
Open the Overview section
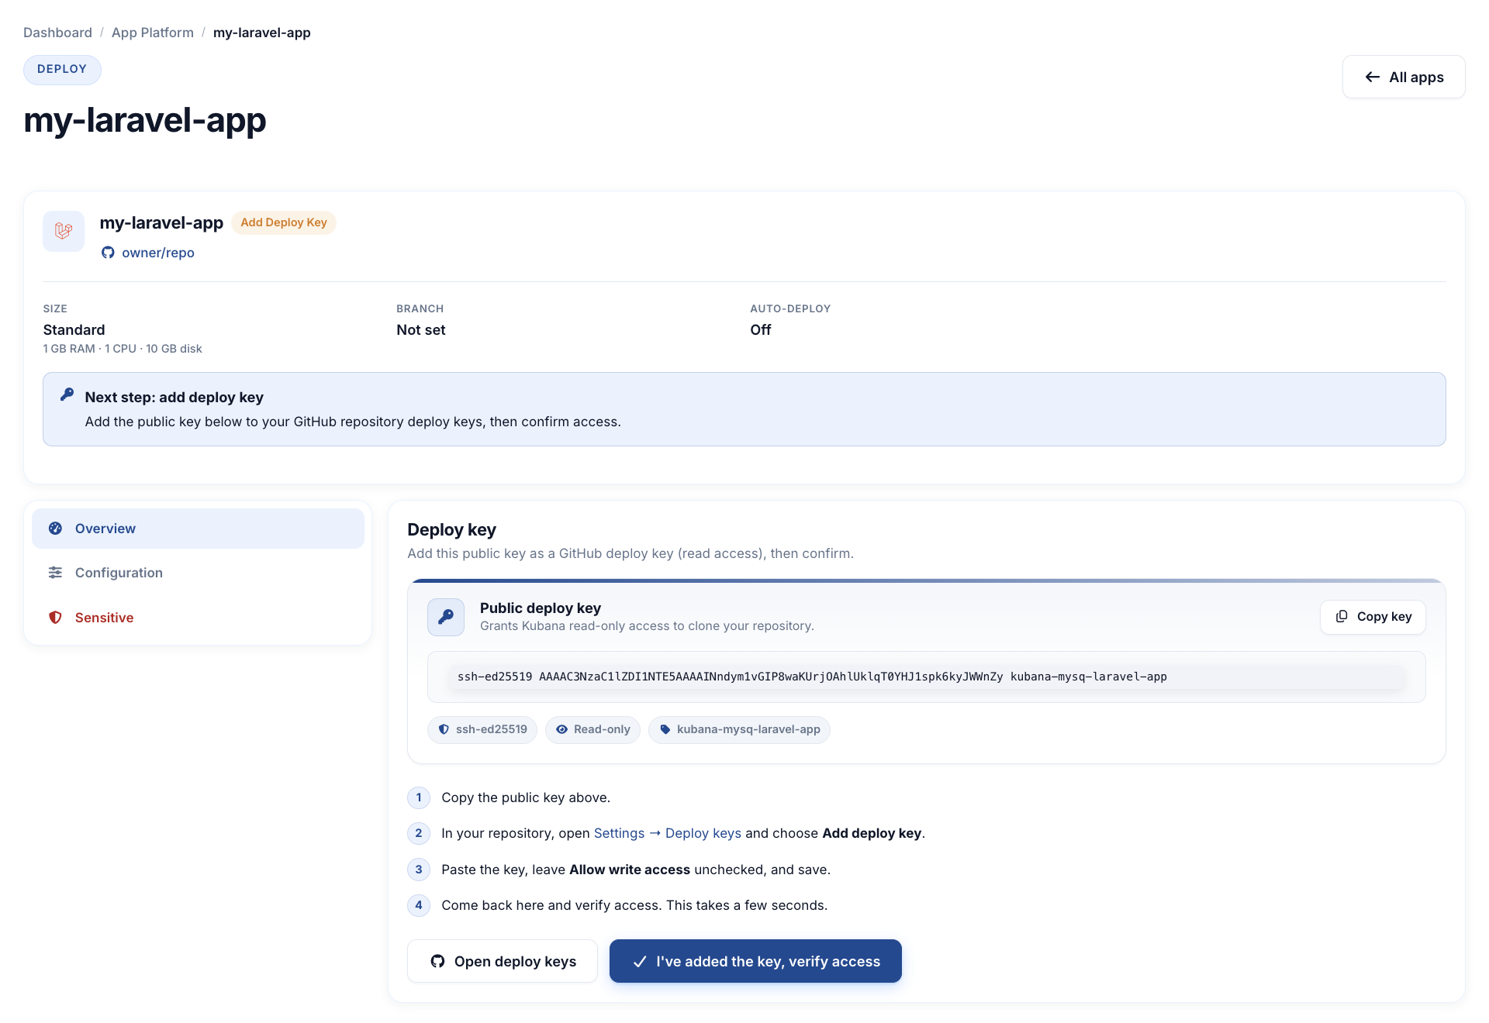(198, 529)
